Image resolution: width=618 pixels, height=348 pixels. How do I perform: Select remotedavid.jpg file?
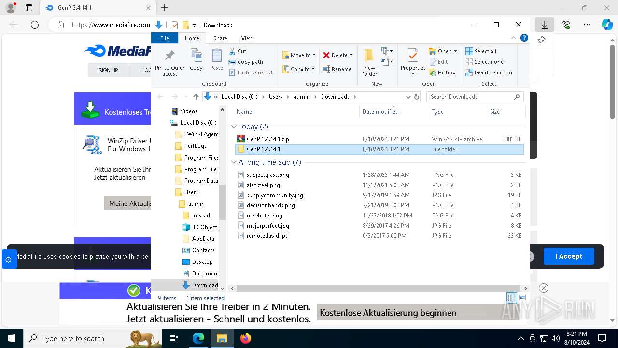(x=267, y=236)
